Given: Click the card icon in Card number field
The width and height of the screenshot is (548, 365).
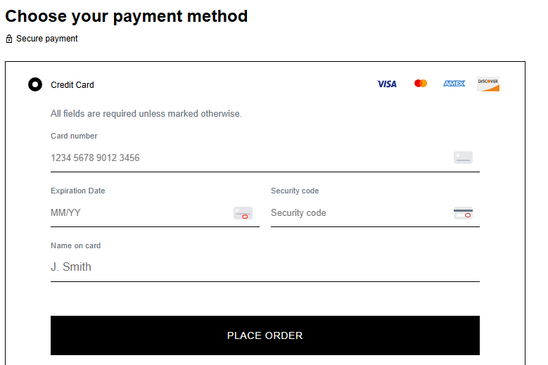Looking at the screenshot, I should click(x=463, y=158).
